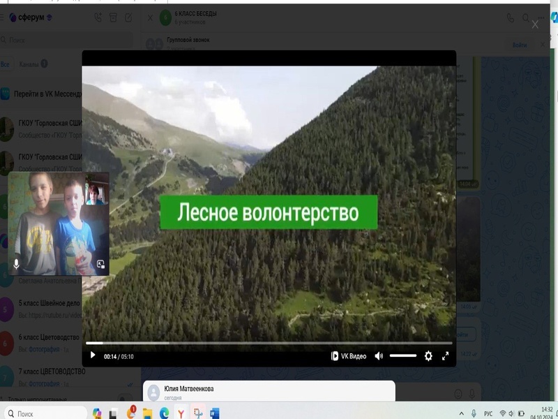Open the emoji picker in message box
This screenshot has height=419, width=558.
(x=458, y=393)
